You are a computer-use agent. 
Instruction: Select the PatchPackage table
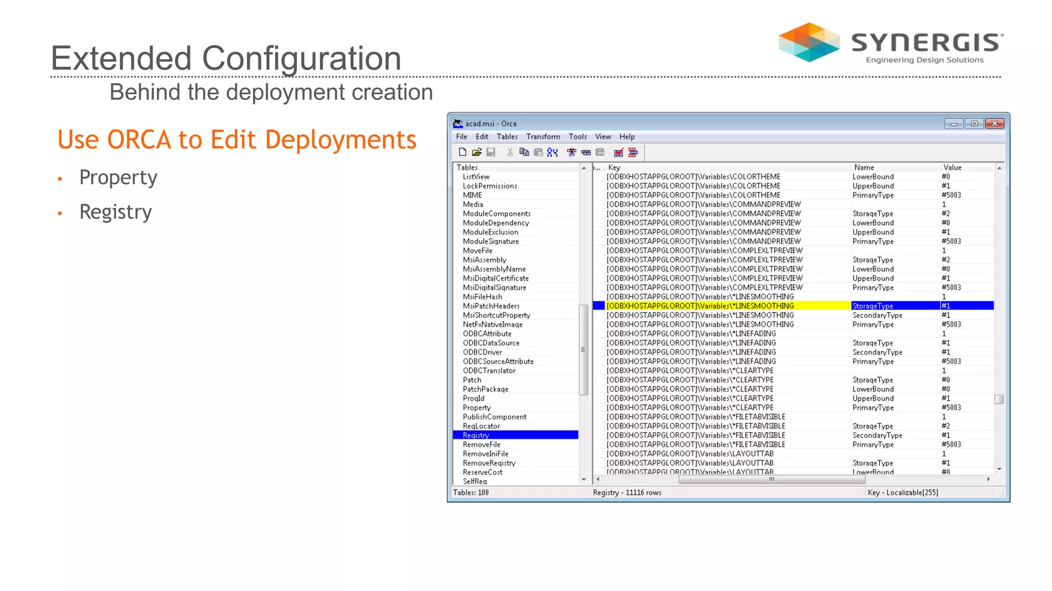pyautogui.click(x=485, y=389)
